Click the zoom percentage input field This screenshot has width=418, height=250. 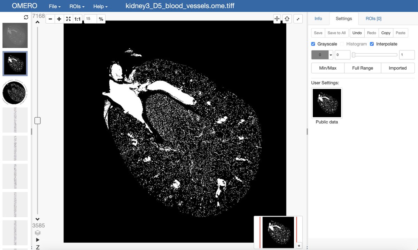pos(90,19)
